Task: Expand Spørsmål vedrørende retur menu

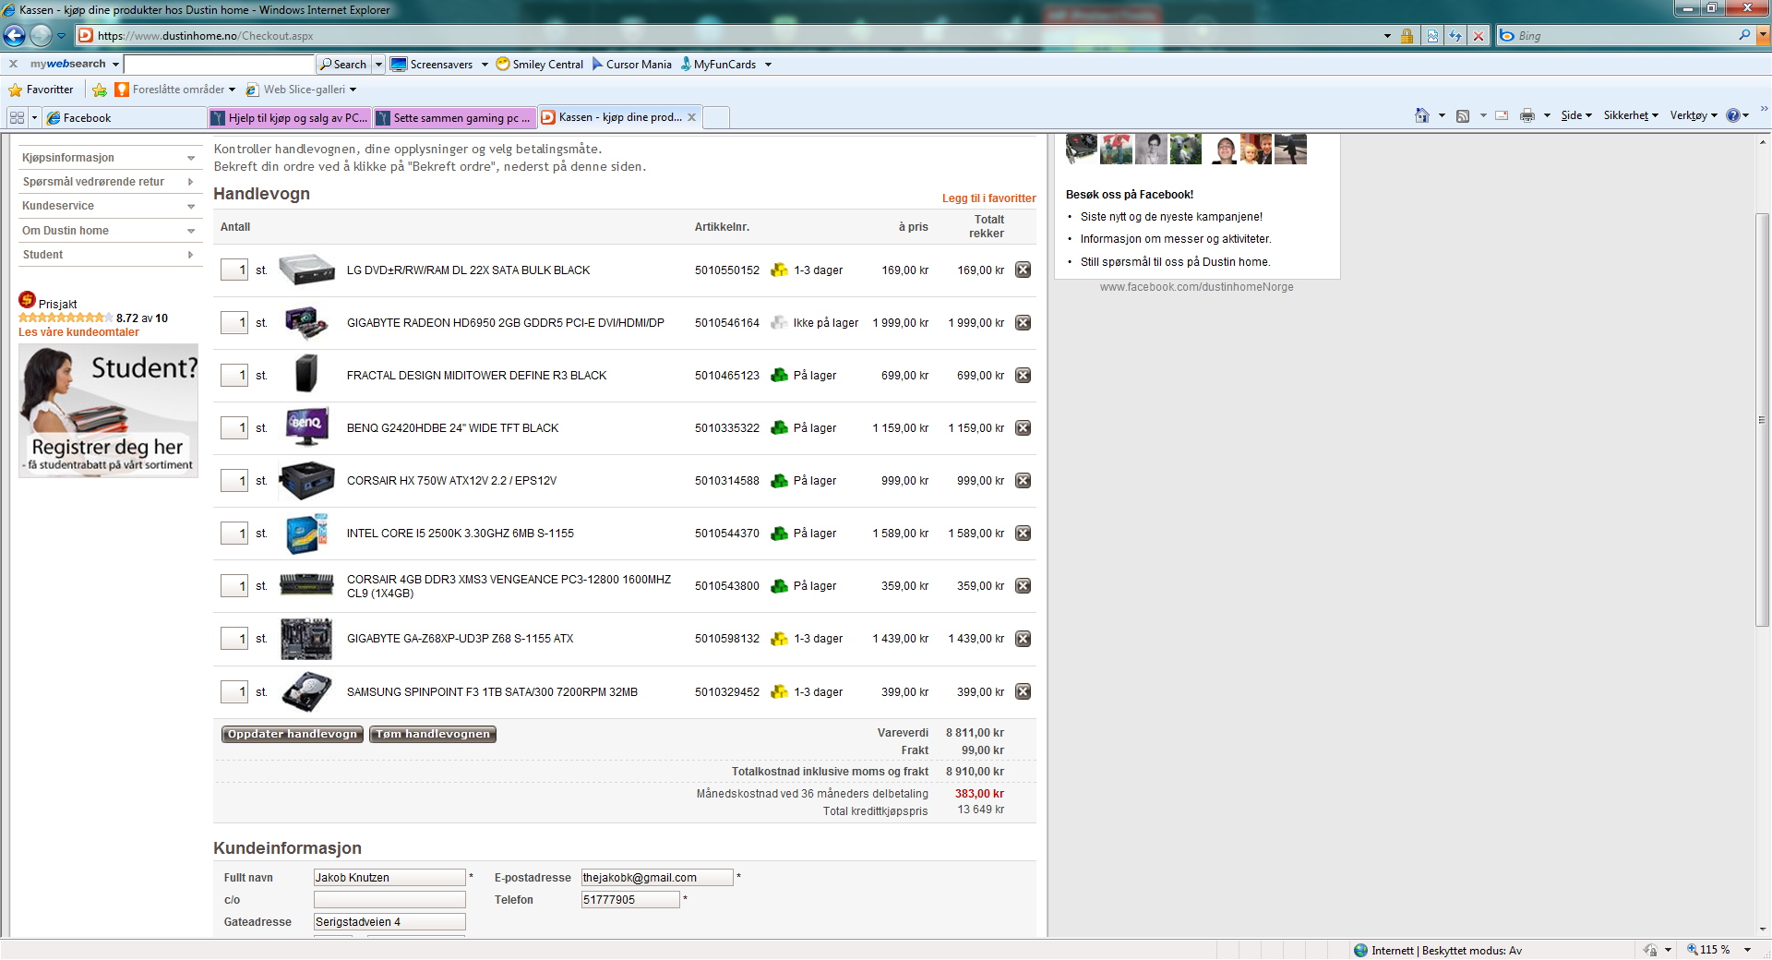Action: pos(109,182)
